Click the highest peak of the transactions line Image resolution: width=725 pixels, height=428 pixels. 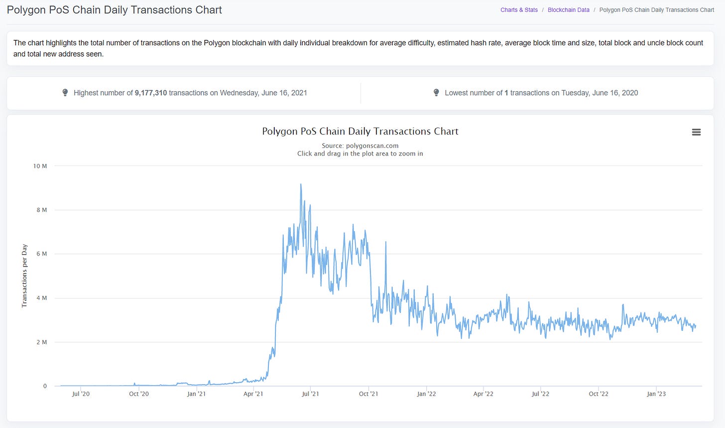(301, 184)
